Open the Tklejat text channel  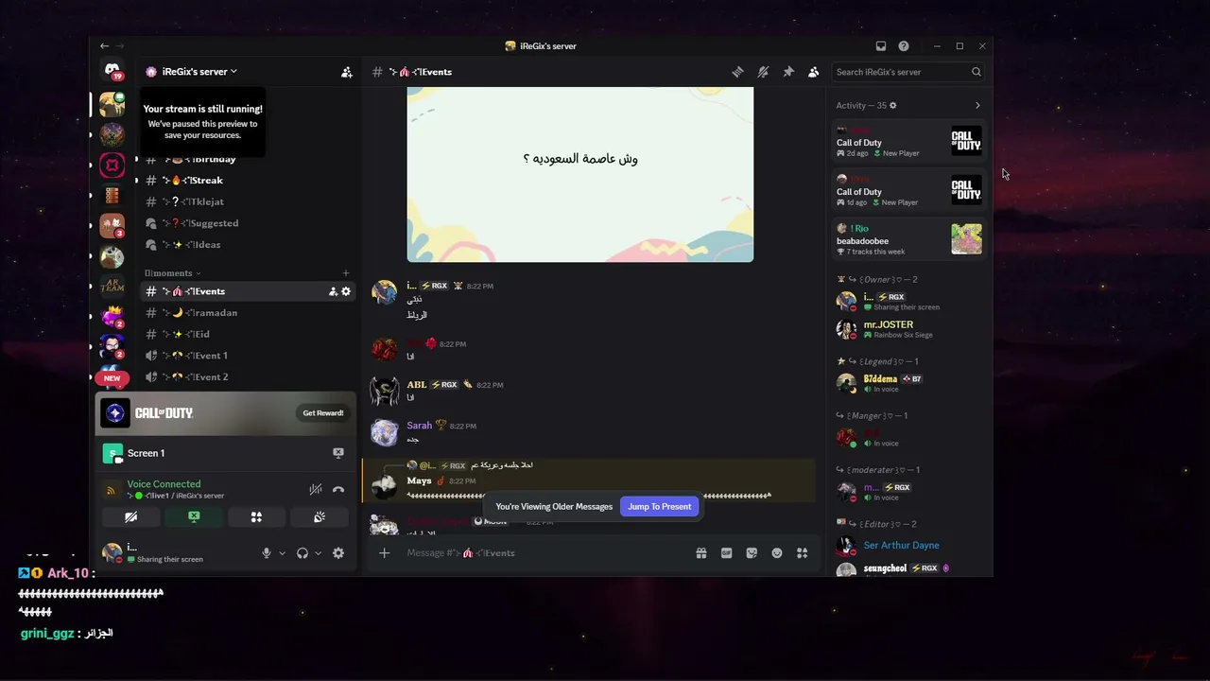pyautogui.click(x=248, y=201)
